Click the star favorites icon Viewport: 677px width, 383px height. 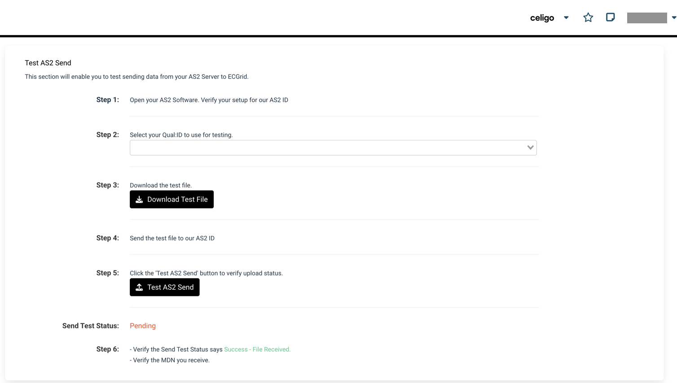588,17
